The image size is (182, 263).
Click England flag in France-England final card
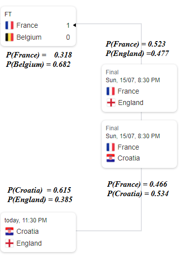click(111, 103)
